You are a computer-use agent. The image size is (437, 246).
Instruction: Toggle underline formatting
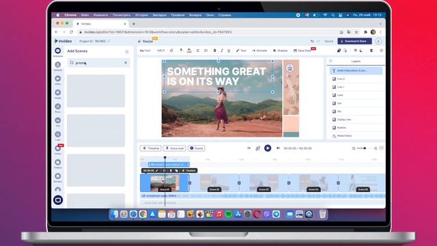pyautogui.click(x=229, y=51)
